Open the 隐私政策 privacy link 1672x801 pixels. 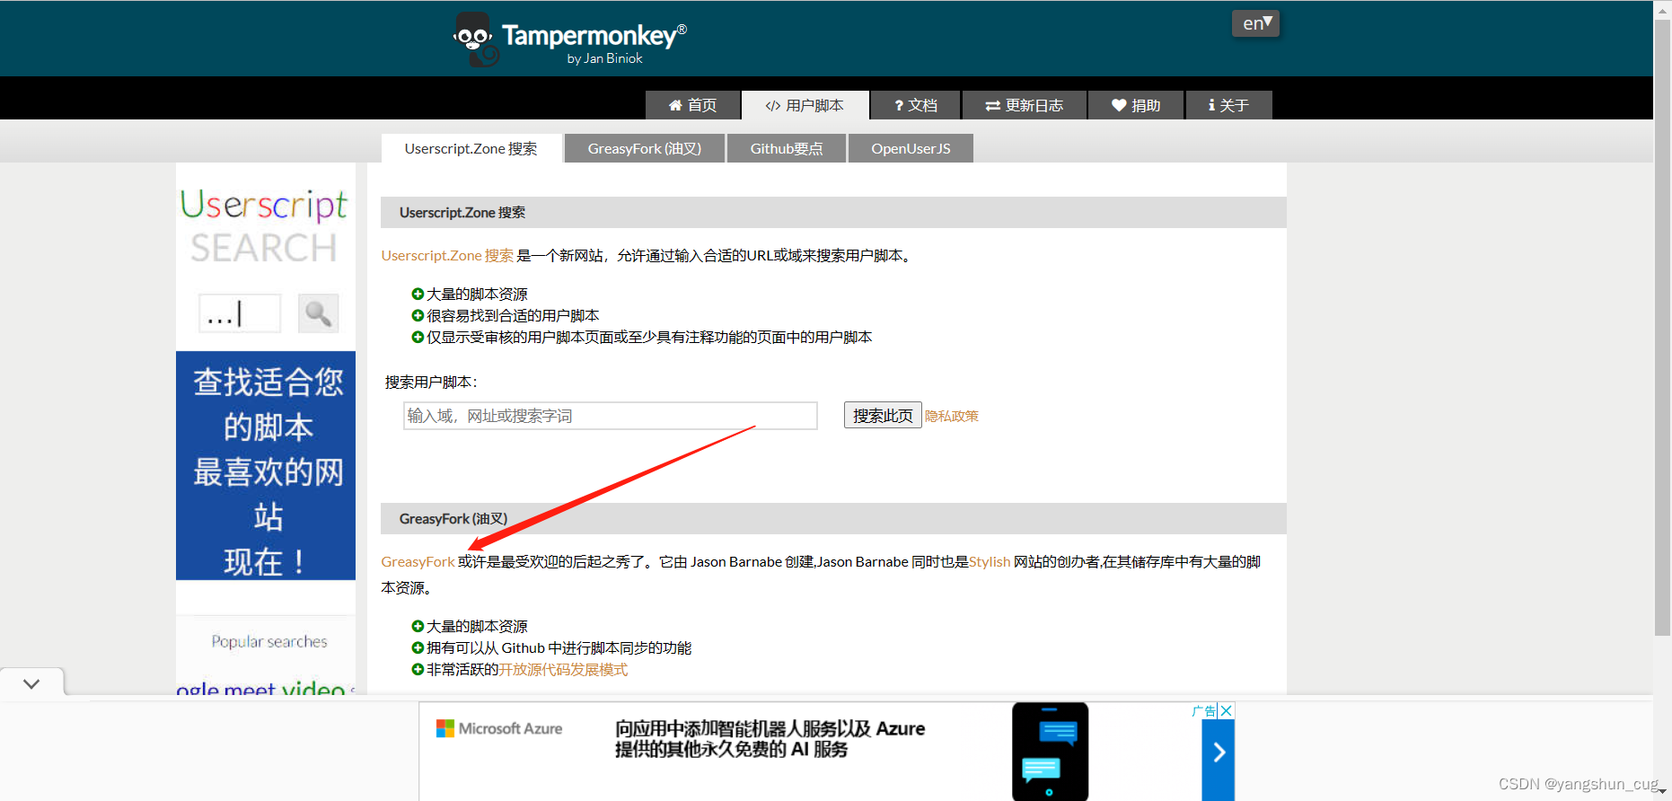(952, 417)
